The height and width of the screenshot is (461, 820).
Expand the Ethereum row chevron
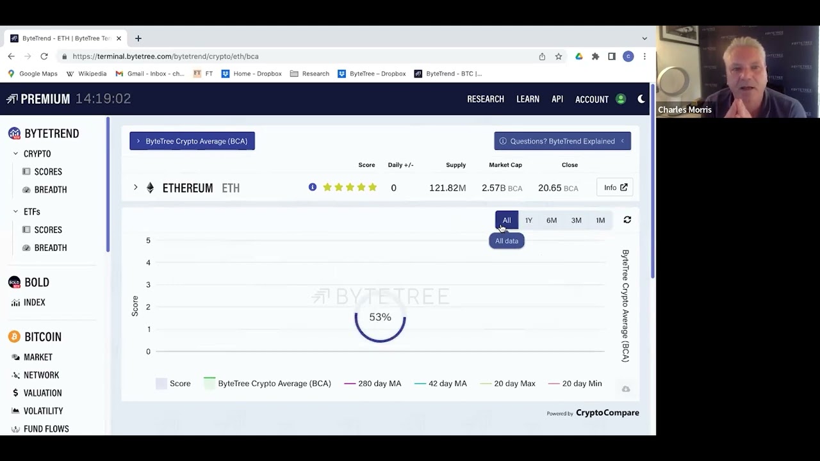pyautogui.click(x=135, y=188)
